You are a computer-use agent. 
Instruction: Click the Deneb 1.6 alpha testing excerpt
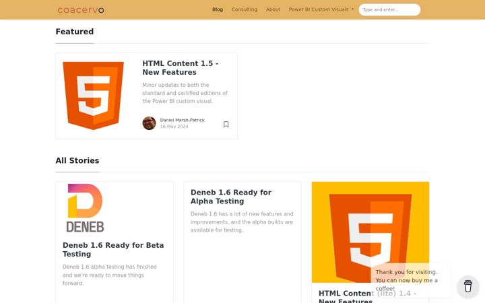[x=110, y=275]
